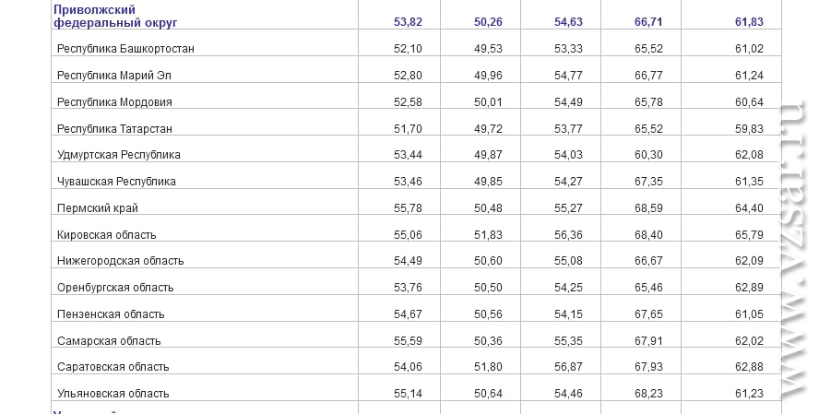Select the Пермский край row label

[98, 207]
